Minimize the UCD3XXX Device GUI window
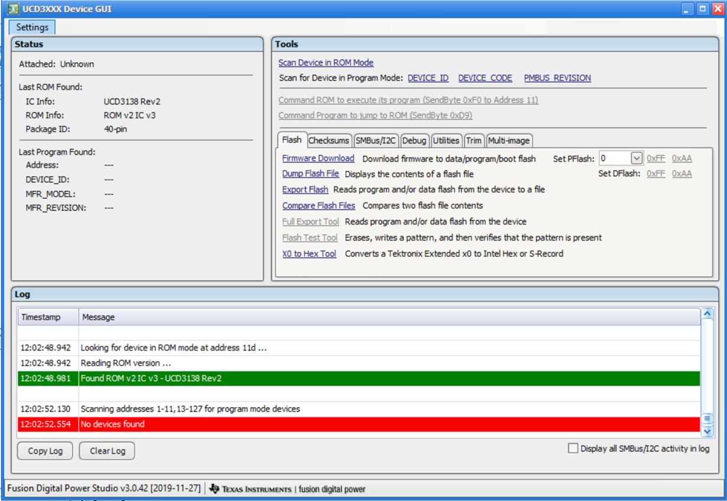 point(687,9)
